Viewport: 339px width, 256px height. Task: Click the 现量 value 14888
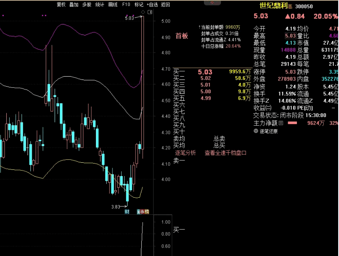click(288, 50)
